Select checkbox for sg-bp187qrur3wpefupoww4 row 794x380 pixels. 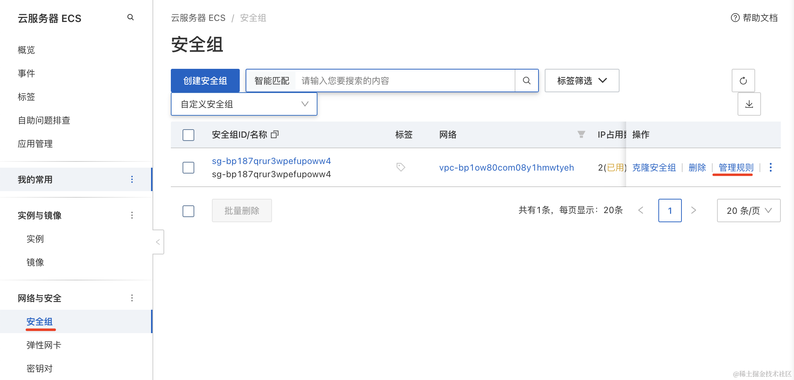point(188,168)
